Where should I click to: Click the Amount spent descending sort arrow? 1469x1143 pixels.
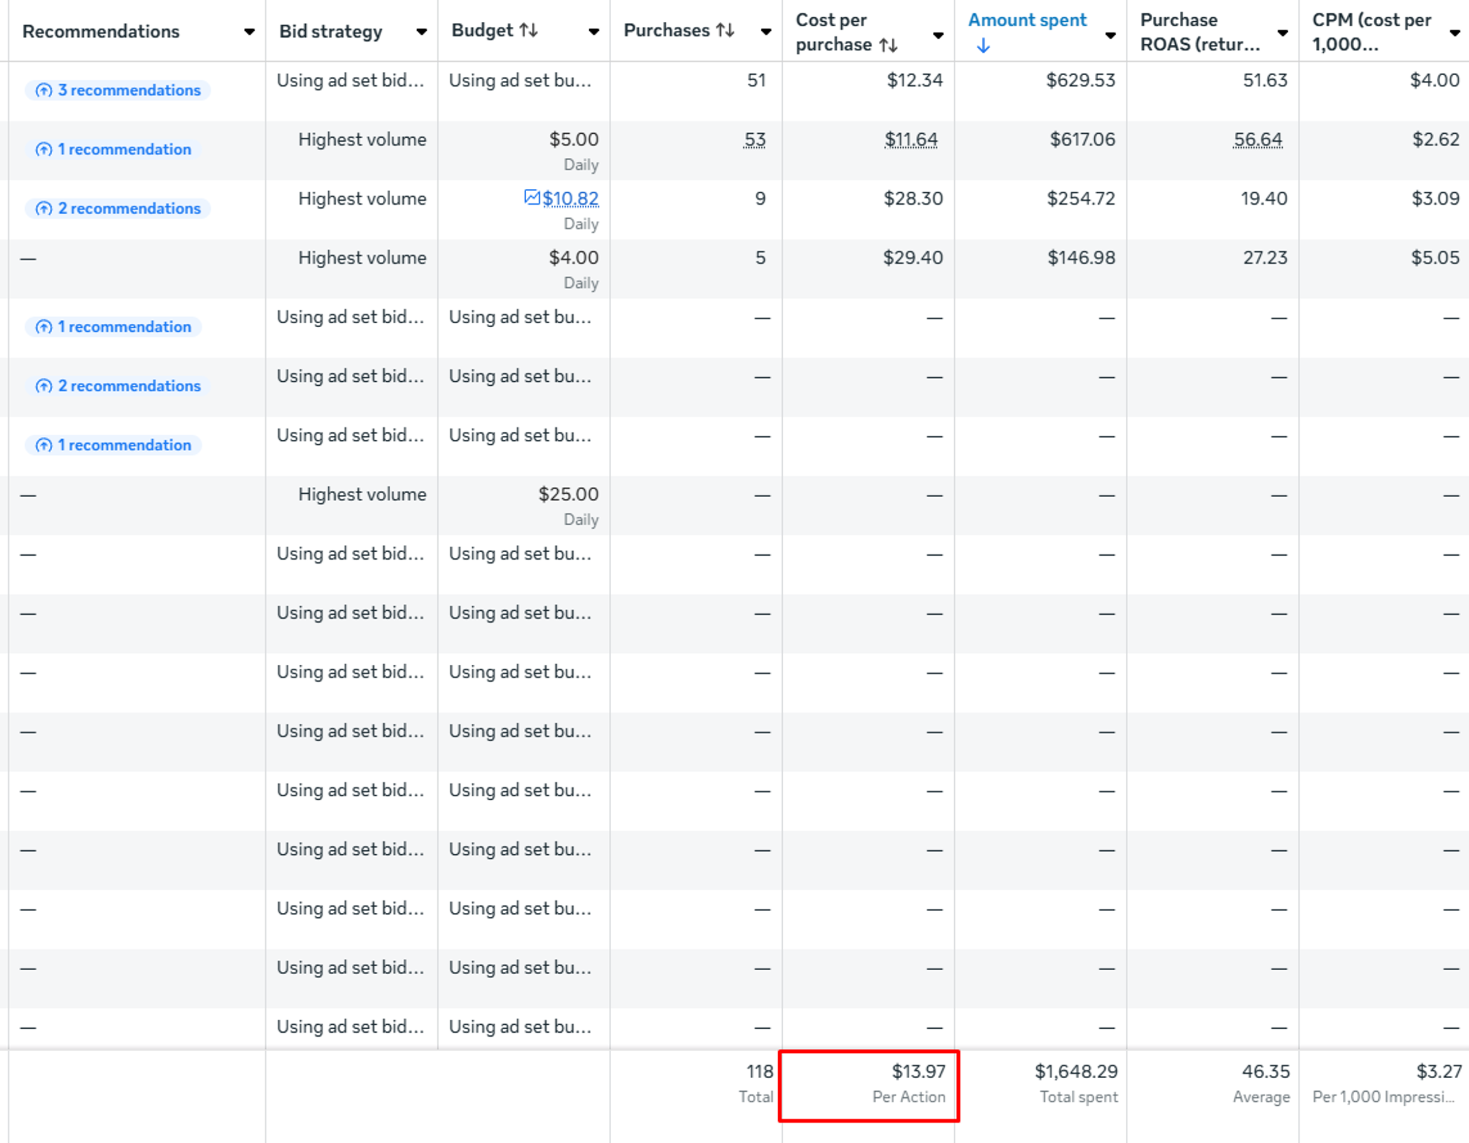983,46
